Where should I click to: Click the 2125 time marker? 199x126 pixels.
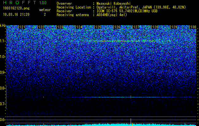coord(97,27)
